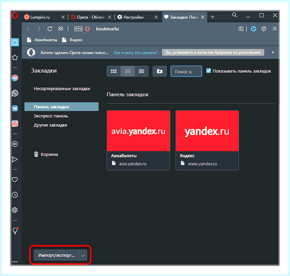Switch to the Lumpics.ru tab

click(x=40, y=17)
